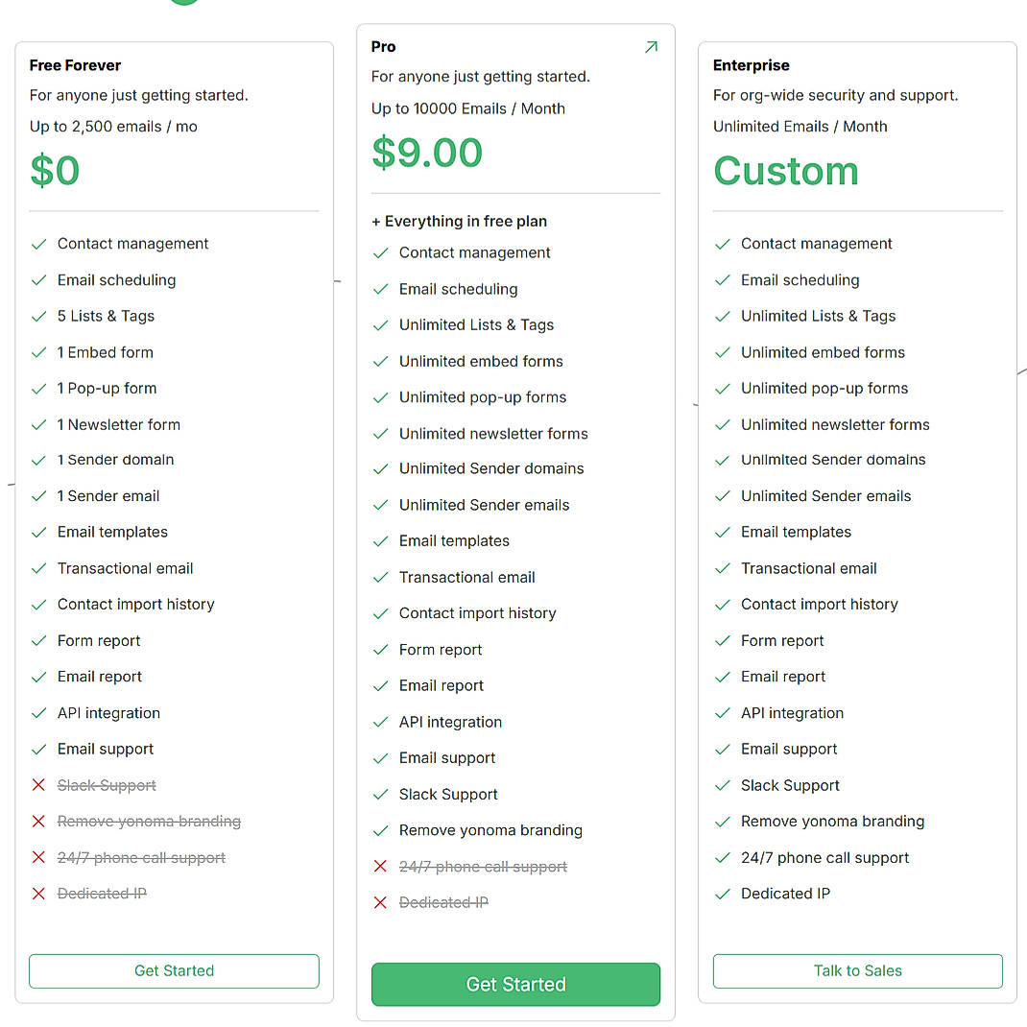The height and width of the screenshot is (1027, 1027).
Task: Click the $9.00 Pro price
Action: click(x=427, y=153)
